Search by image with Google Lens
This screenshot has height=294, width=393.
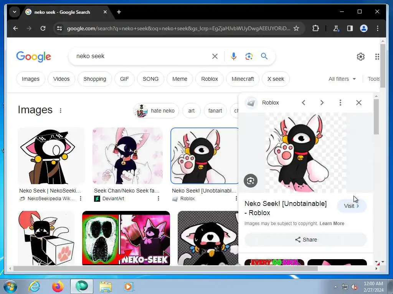(249, 56)
